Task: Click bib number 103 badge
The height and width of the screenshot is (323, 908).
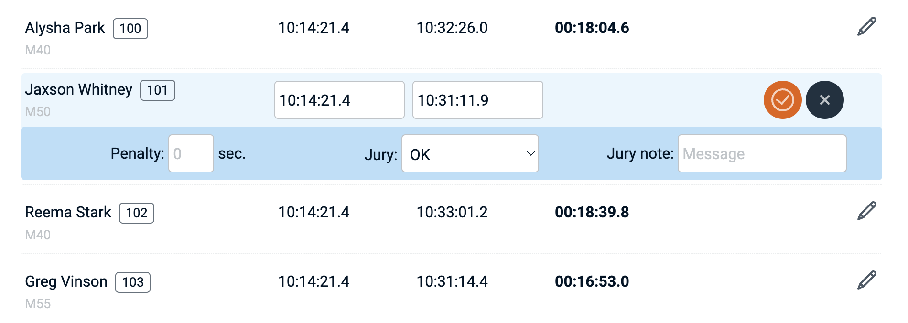Action: point(132,282)
